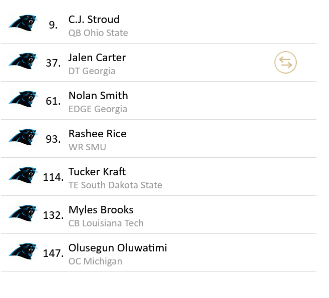Screen dimensions: 329x298
Task: Open Tucker Kraft player name
Action: 97,172
